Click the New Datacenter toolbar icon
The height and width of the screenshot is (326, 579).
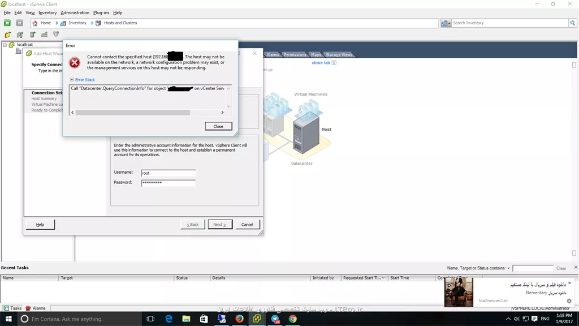(20, 35)
